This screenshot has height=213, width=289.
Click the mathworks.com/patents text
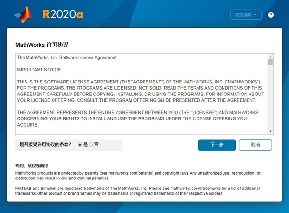[130, 173]
